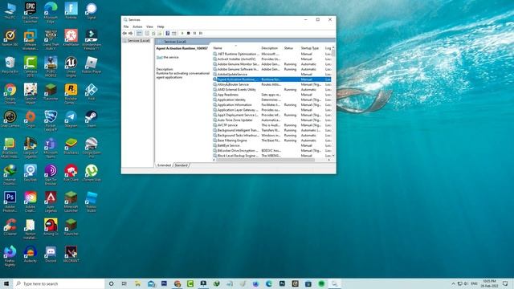Open Epic Games Launcher desktop icon

click(31, 13)
